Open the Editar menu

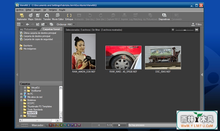click(x=29, y=10)
